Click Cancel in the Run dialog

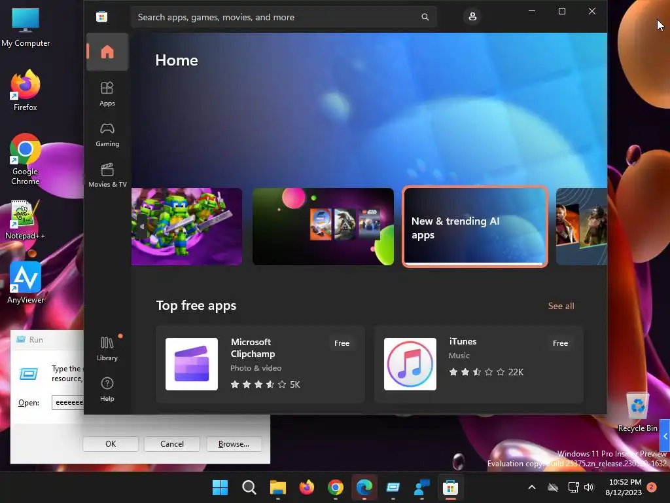tap(172, 444)
